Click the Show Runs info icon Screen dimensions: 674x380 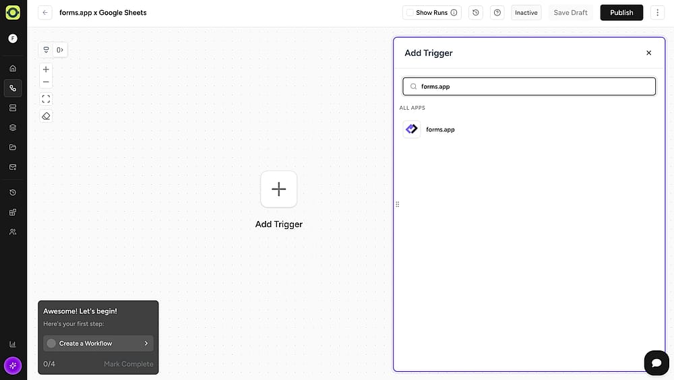[x=454, y=13]
